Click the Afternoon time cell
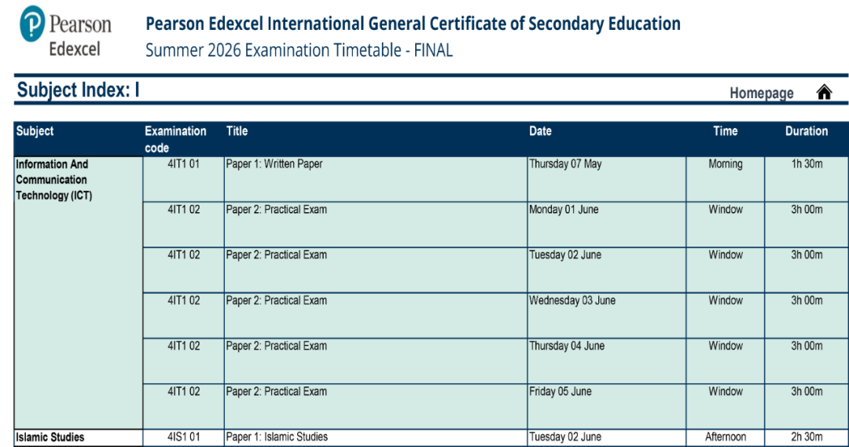Viewport: 849px width, 447px height. (725, 437)
